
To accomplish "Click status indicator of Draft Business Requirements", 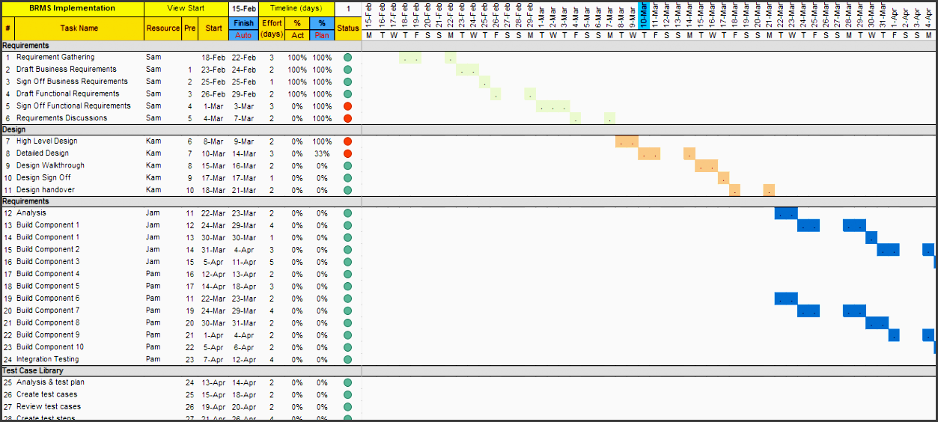I will pyautogui.click(x=347, y=70).
